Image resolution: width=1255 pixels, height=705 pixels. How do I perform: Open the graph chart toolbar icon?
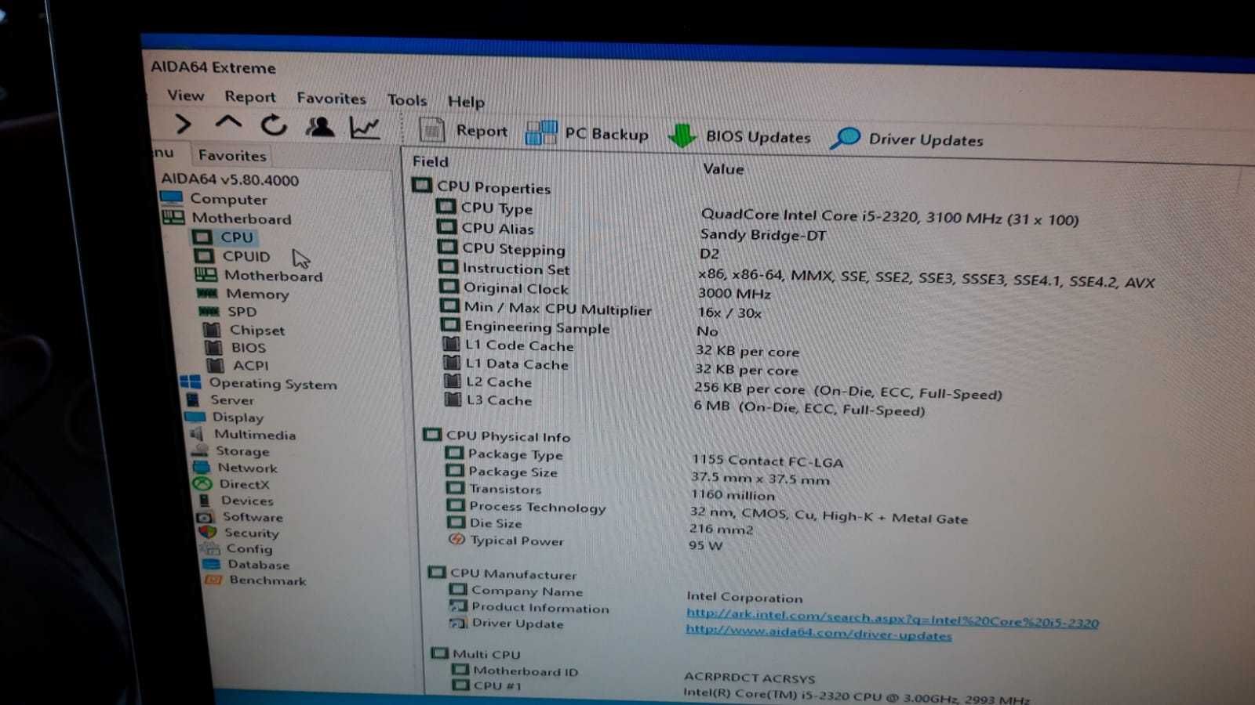[365, 128]
